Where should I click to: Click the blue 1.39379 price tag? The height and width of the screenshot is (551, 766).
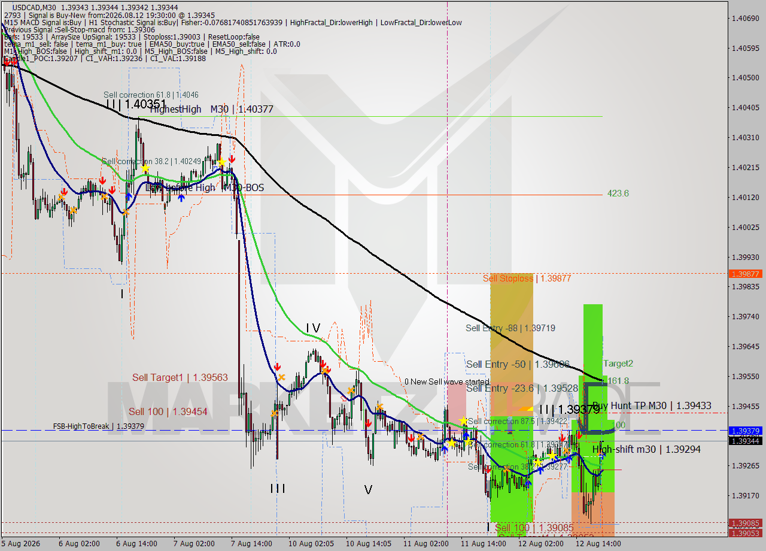[745, 431]
